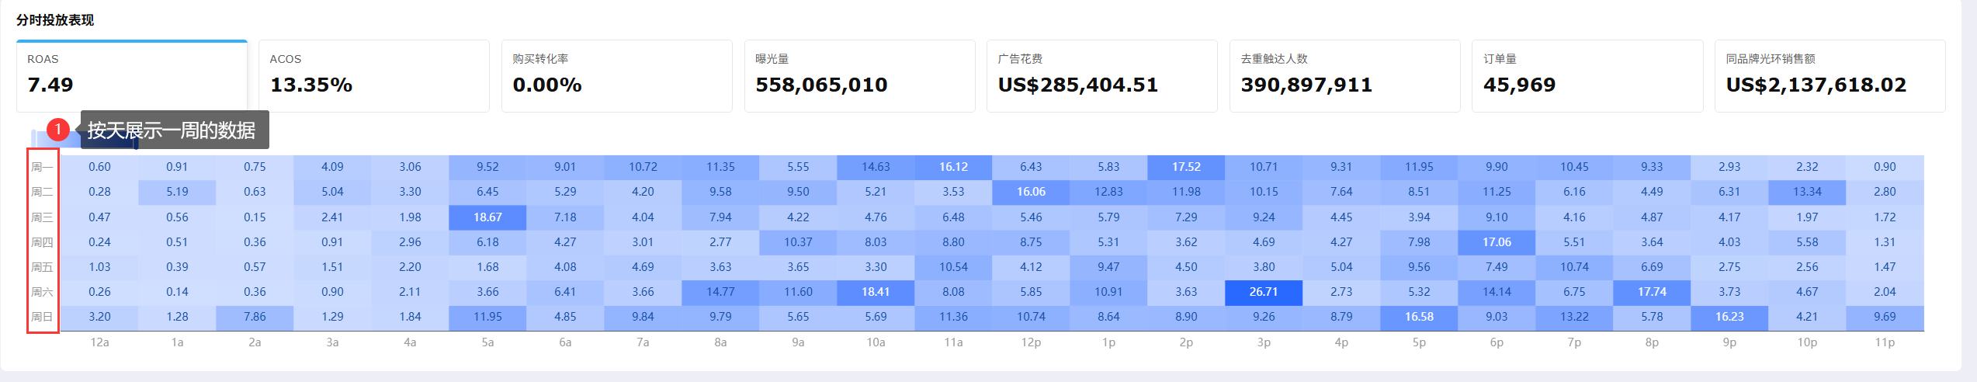Click the 0.60 cell for 周一 at 12a
Image resolution: width=1977 pixels, height=382 pixels.
pyautogui.click(x=99, y=167)
